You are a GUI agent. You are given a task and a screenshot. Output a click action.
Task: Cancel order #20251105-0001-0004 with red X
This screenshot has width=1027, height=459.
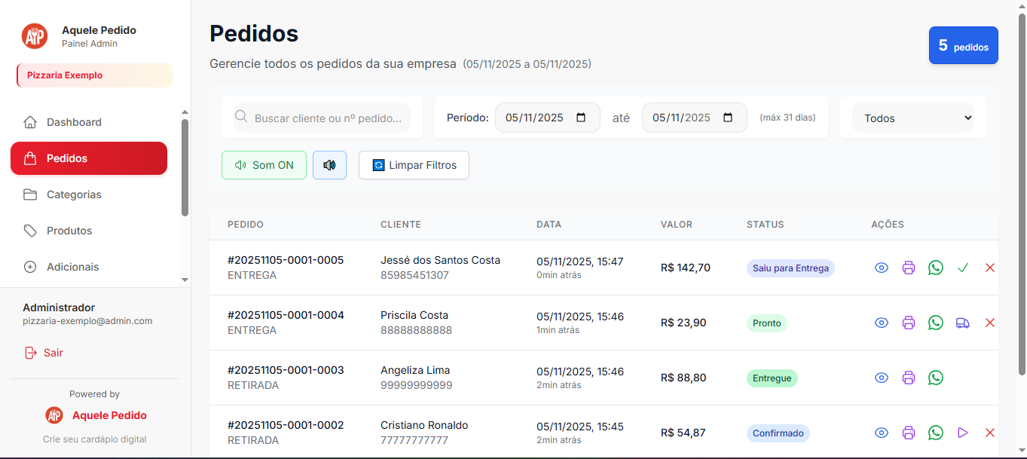989,323
